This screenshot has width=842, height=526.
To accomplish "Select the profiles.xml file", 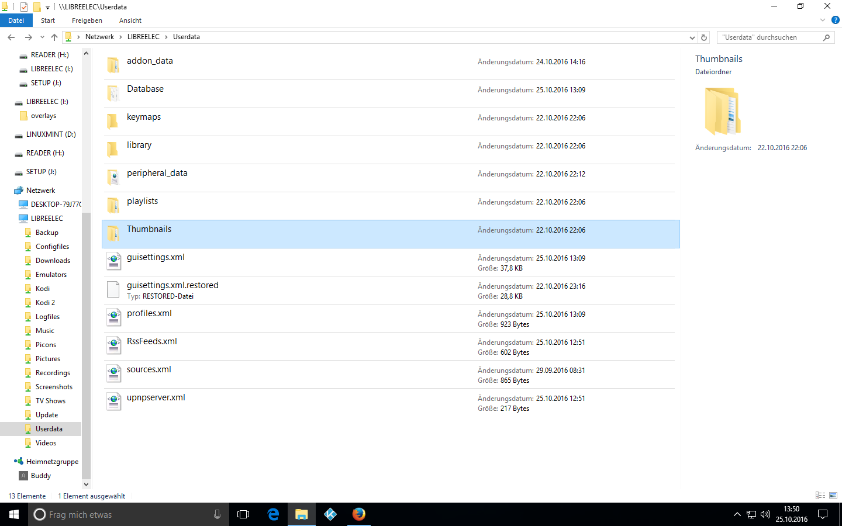I will pos(391,318).
